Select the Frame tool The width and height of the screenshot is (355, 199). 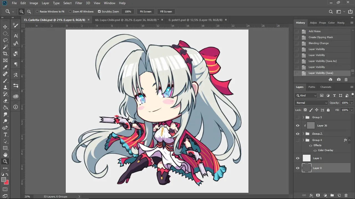pos(5,61)
